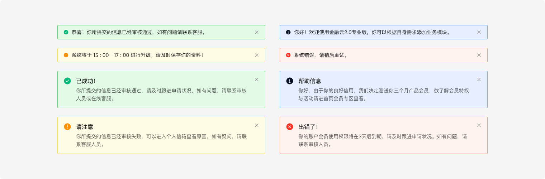Click the 请注意 heading text
Viewport: 545px width, 179px height.
(85, 127)
